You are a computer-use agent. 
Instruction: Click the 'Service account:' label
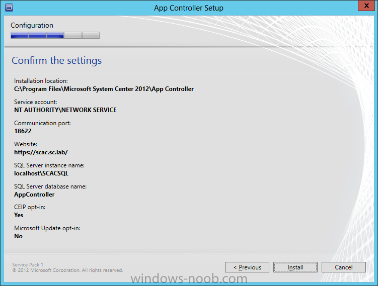point(36,102)
